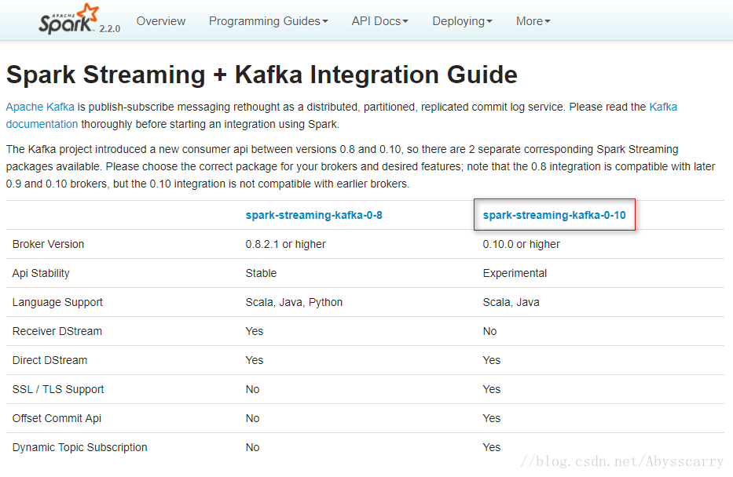Select the SSL / TLS Support label
This screenshot has height=477, width=733.
(x=58, y=389)
